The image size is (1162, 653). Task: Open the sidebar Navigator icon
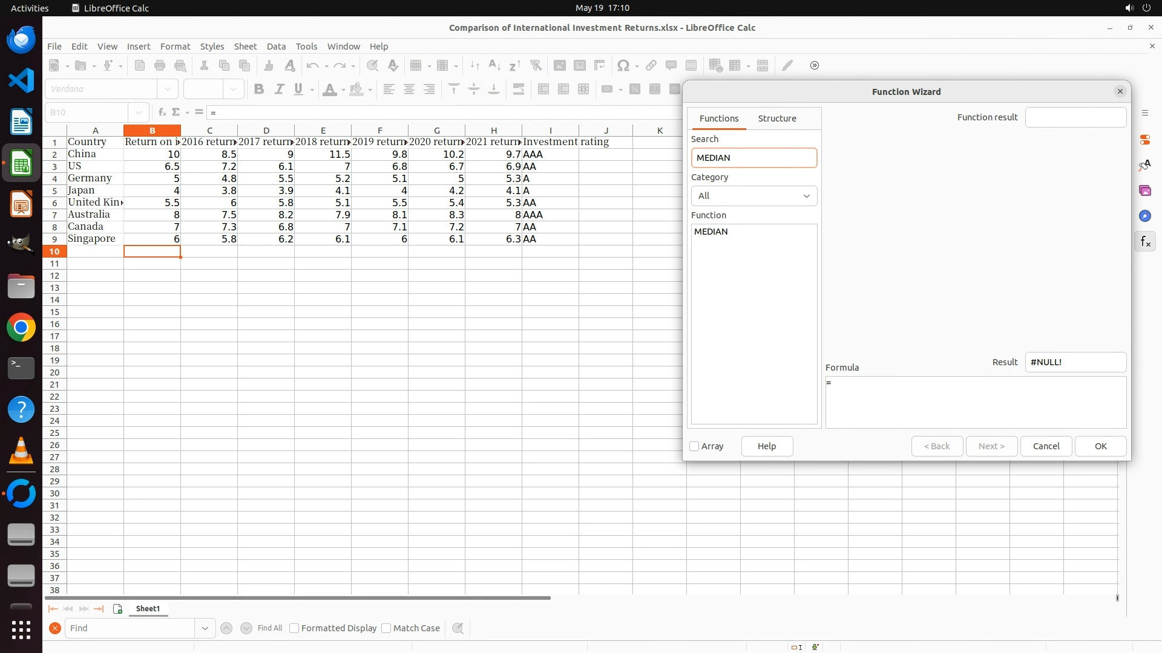tap(1144, 216)
